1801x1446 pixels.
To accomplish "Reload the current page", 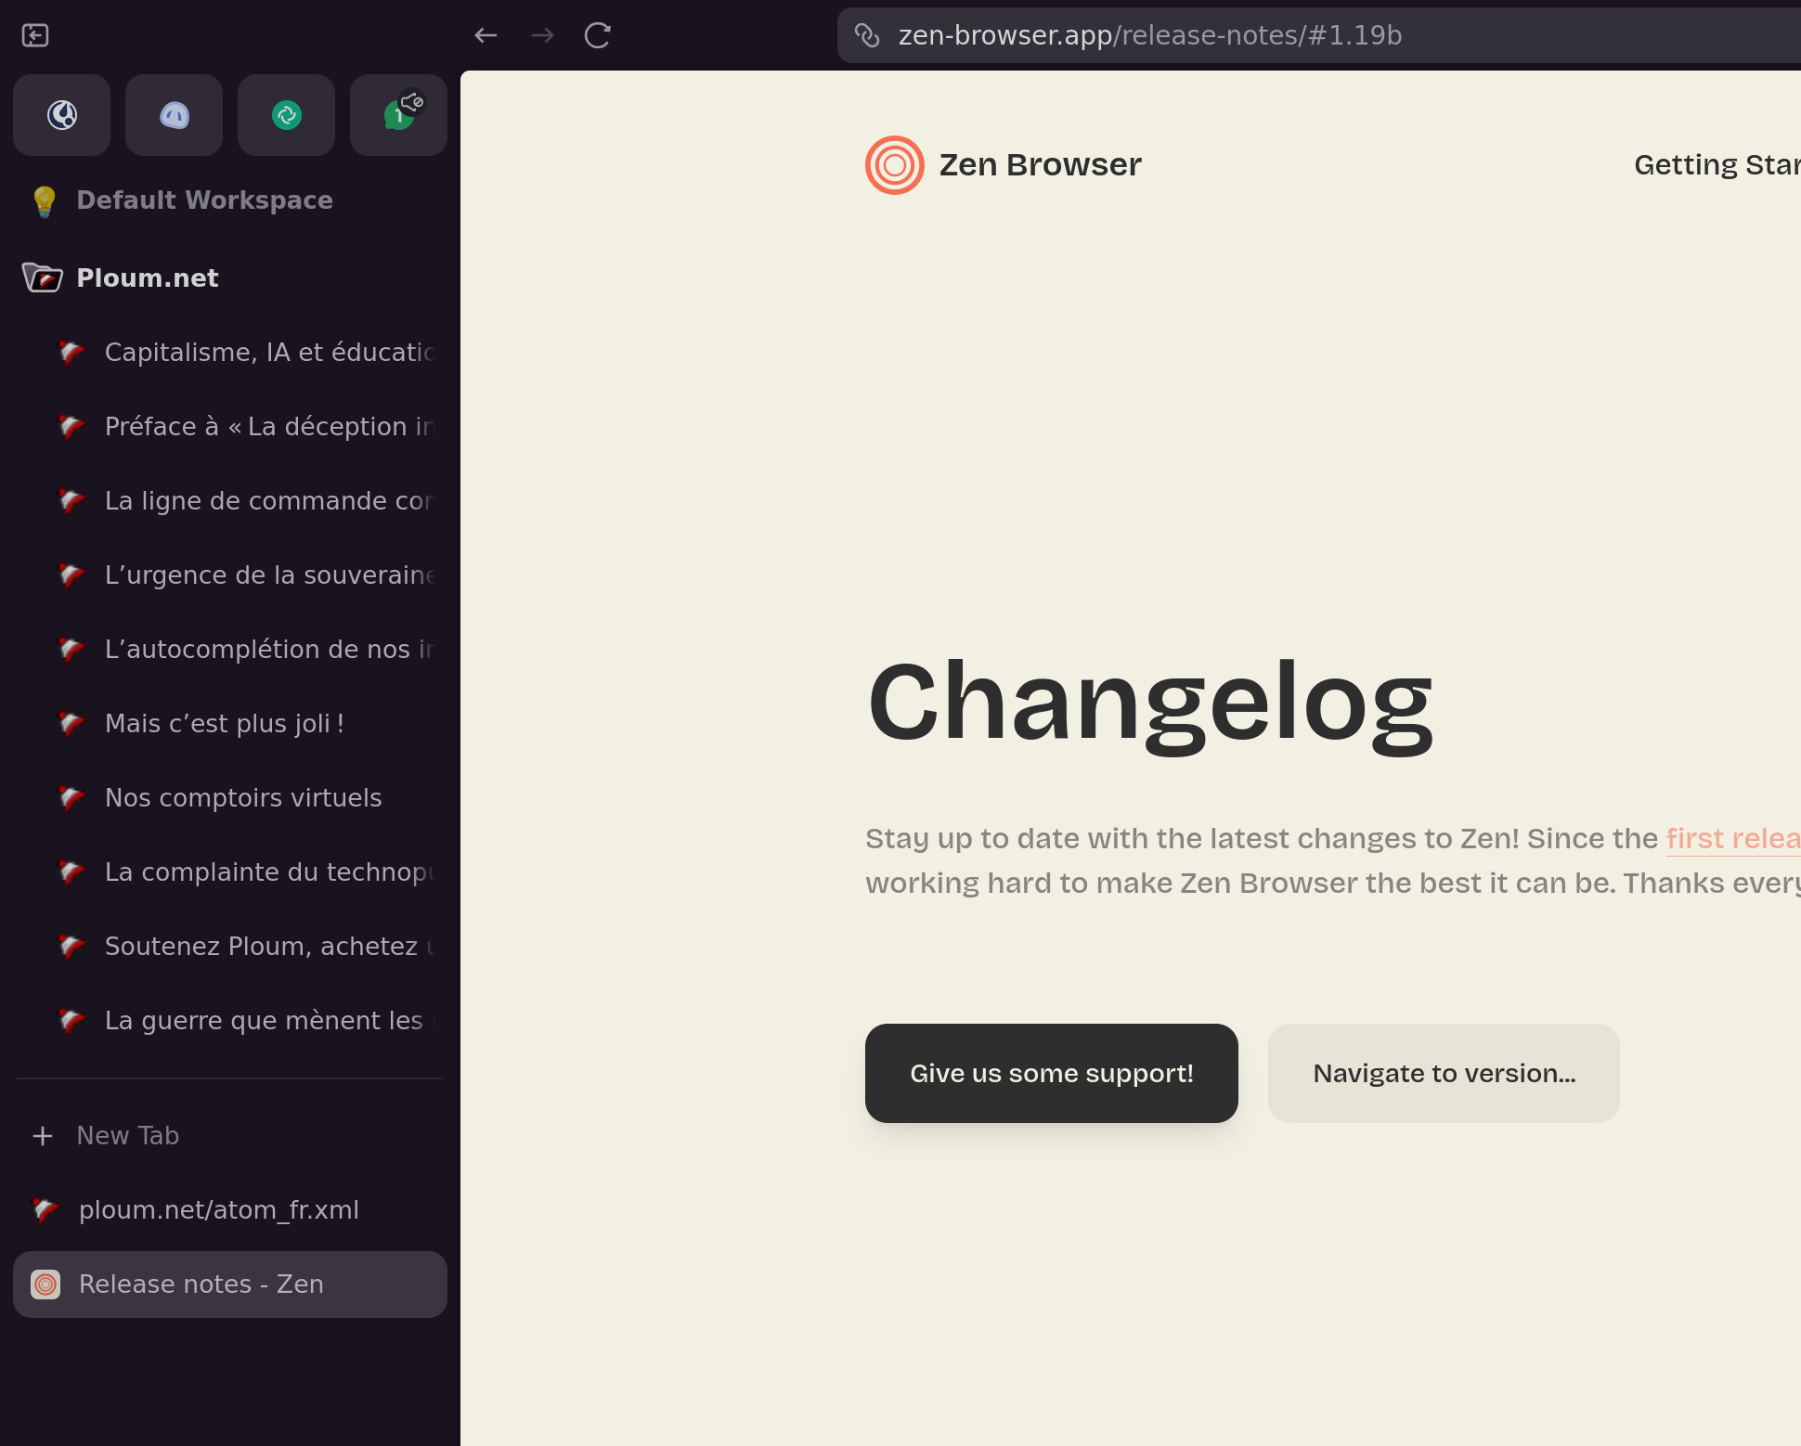I will (597, 35).
